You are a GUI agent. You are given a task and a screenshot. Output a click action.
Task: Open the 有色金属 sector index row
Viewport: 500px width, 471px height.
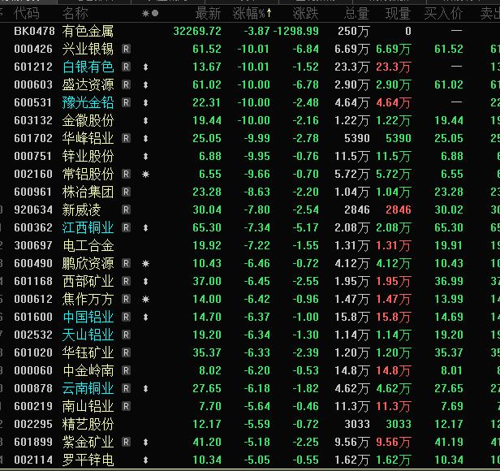[88, 31]
